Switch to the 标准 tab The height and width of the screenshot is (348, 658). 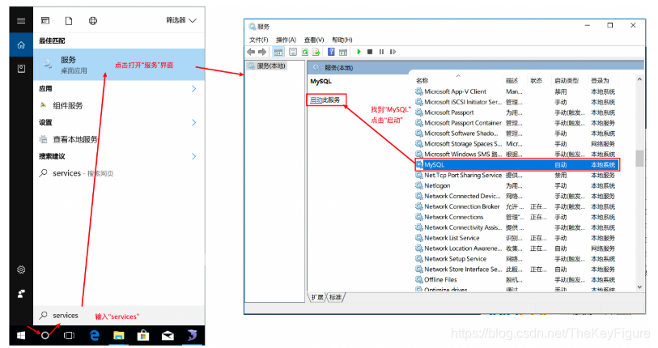pyautogui.click(x=335, y=297)
